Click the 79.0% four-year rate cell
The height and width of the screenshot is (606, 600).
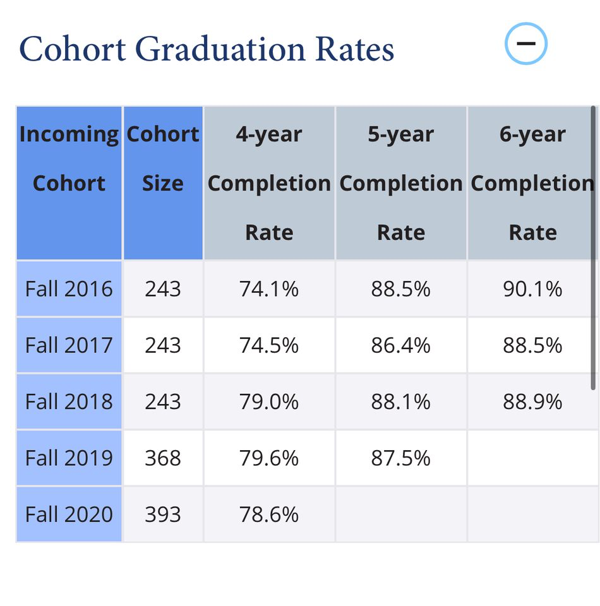[x=269, y=401]
